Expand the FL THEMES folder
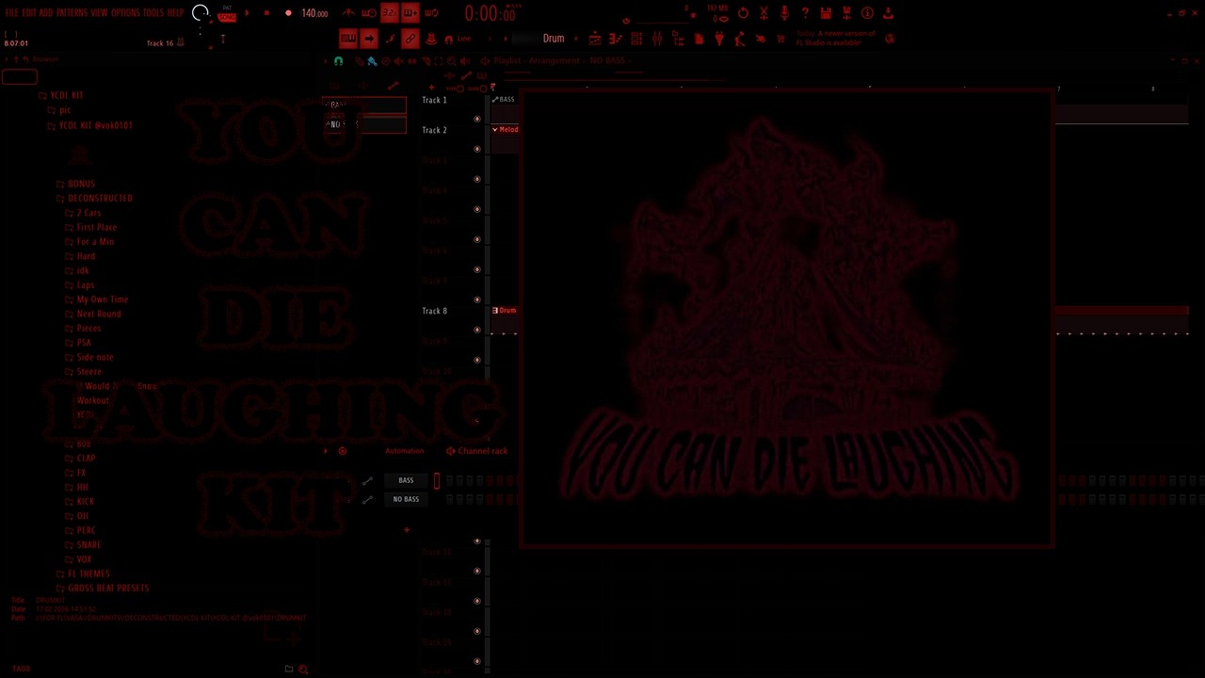 point(88,573)
